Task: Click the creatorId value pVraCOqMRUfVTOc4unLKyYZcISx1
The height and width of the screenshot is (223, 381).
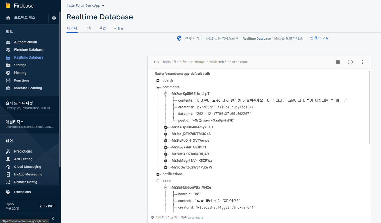Action: [225, 107]
